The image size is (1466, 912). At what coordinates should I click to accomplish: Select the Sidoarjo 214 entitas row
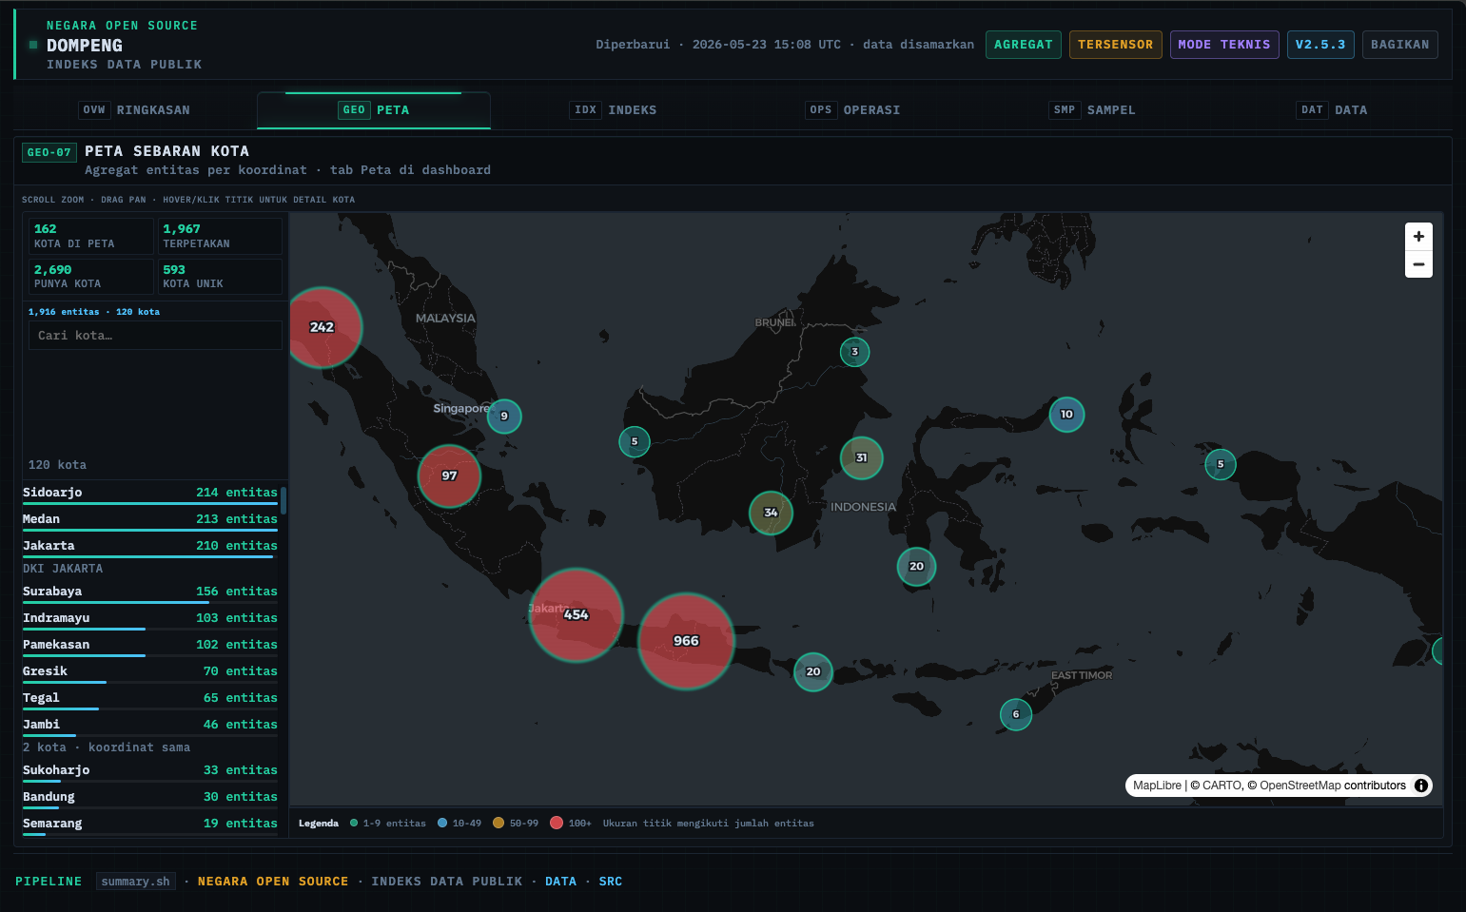[150, 494]
